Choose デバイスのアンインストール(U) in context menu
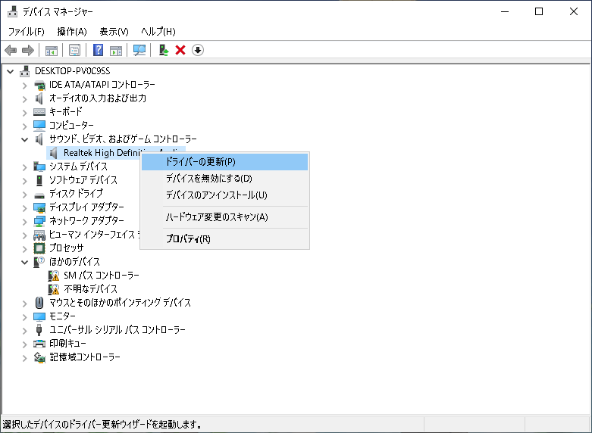 [224, 195]
